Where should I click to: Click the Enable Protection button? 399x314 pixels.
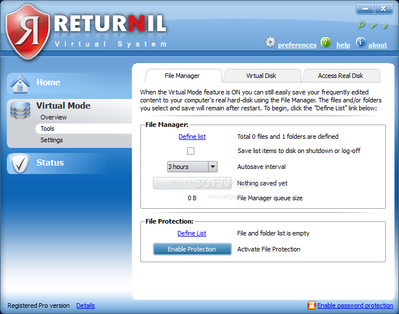(192, 249)
